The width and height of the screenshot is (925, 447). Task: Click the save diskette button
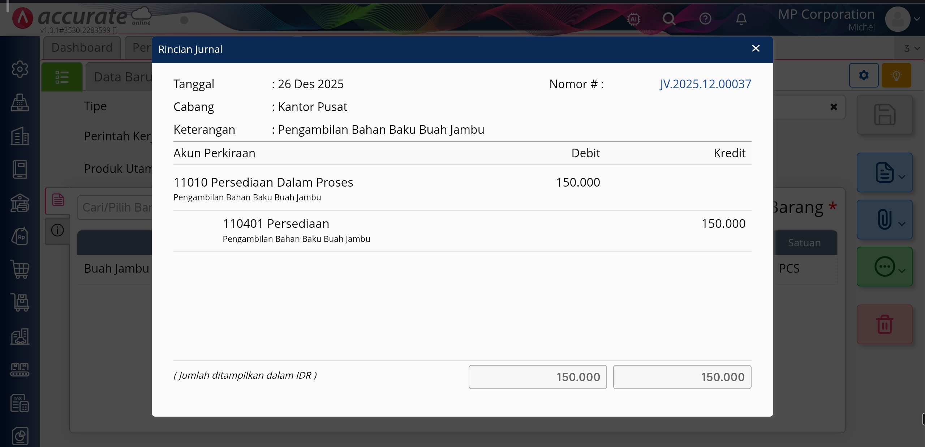[884, 115]
